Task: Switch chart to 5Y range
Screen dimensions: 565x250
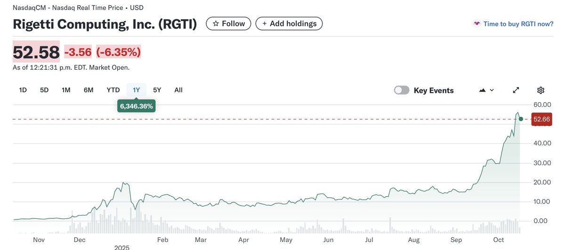Action: coord(157,90)
